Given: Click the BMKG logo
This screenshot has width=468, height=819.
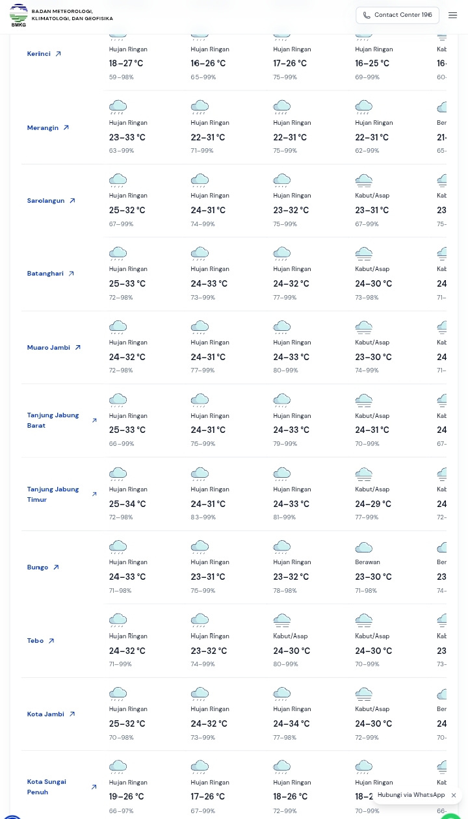Looking at the screenshot, I should (19, 14).
